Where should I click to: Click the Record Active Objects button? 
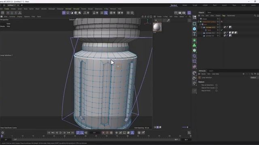click(103, 133)
